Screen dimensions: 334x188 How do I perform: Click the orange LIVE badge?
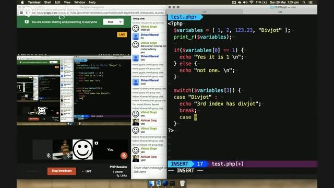click(x=122, y=34)
